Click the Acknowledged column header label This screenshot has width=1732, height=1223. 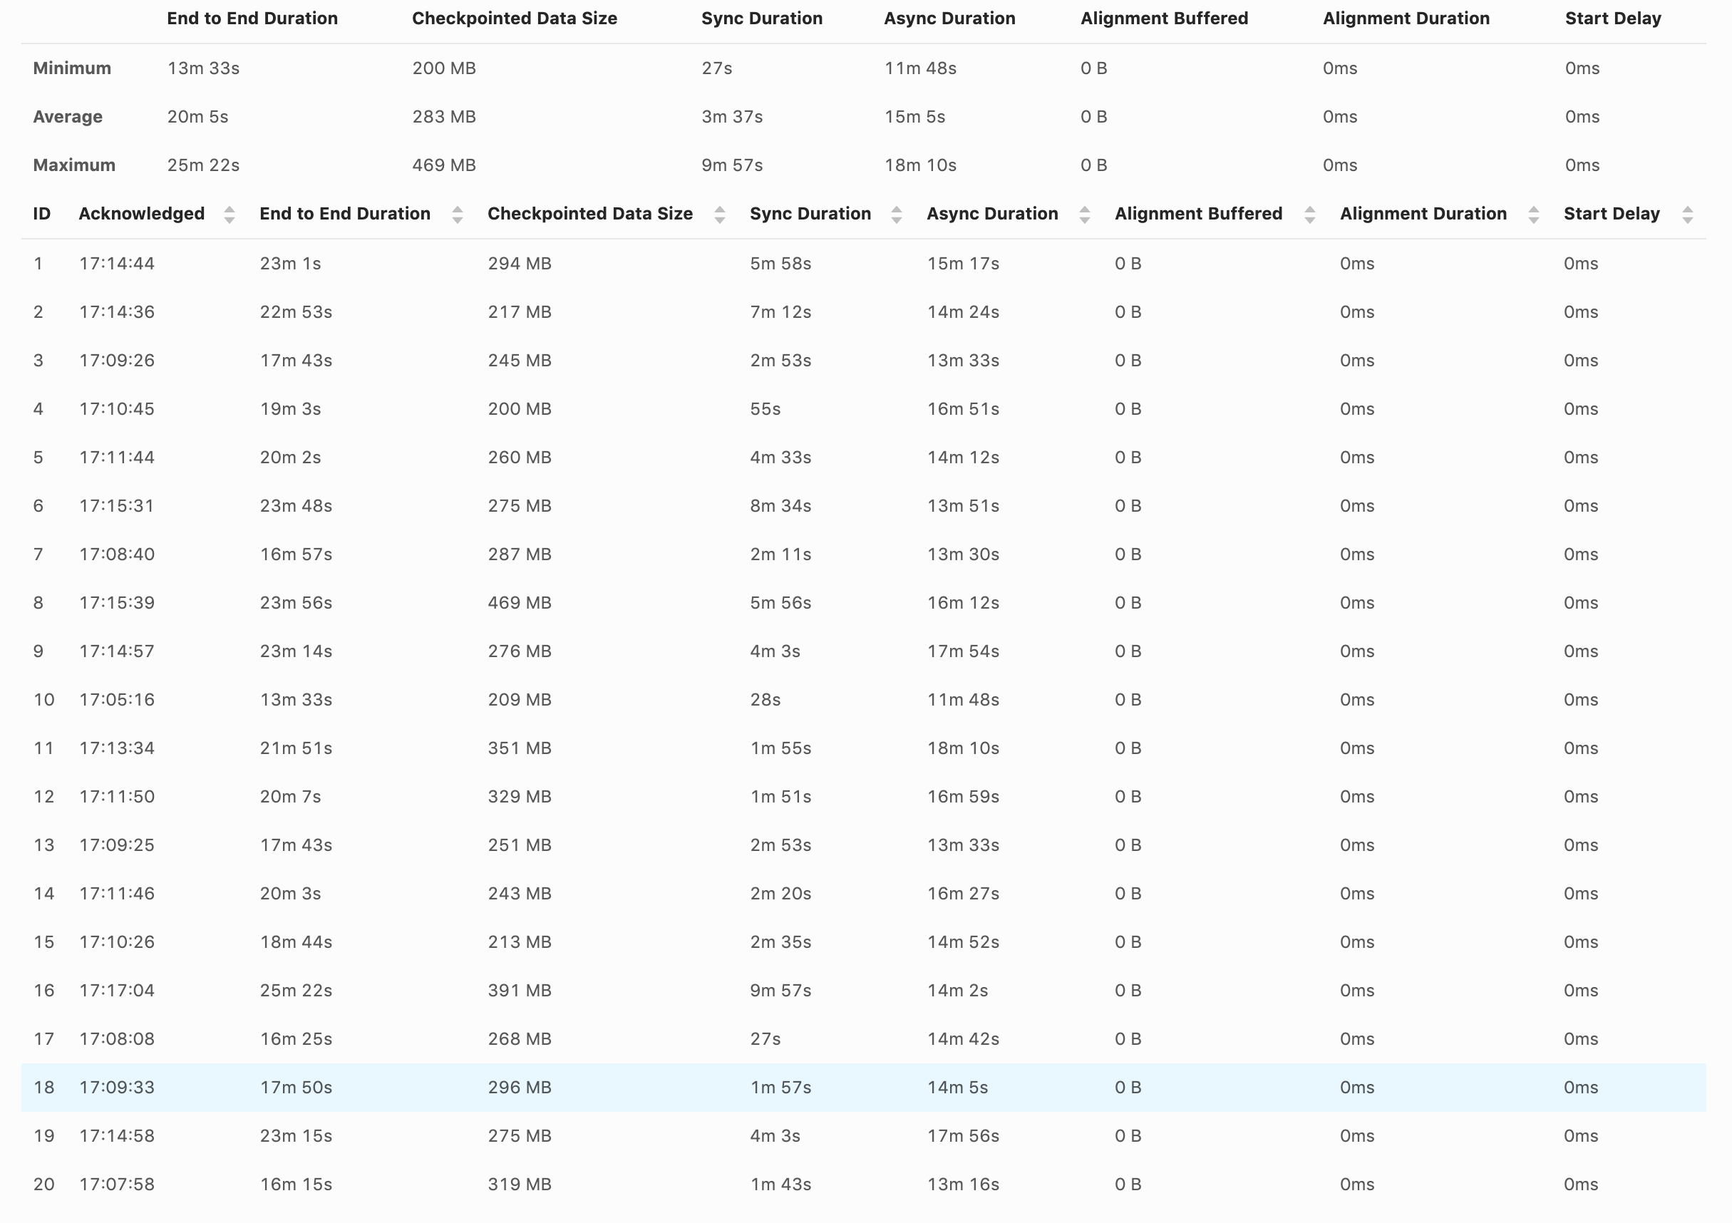pos(142,215)
